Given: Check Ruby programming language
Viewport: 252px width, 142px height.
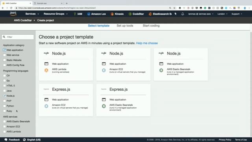Looking at the screenshot, I should (x=4, y=111).
